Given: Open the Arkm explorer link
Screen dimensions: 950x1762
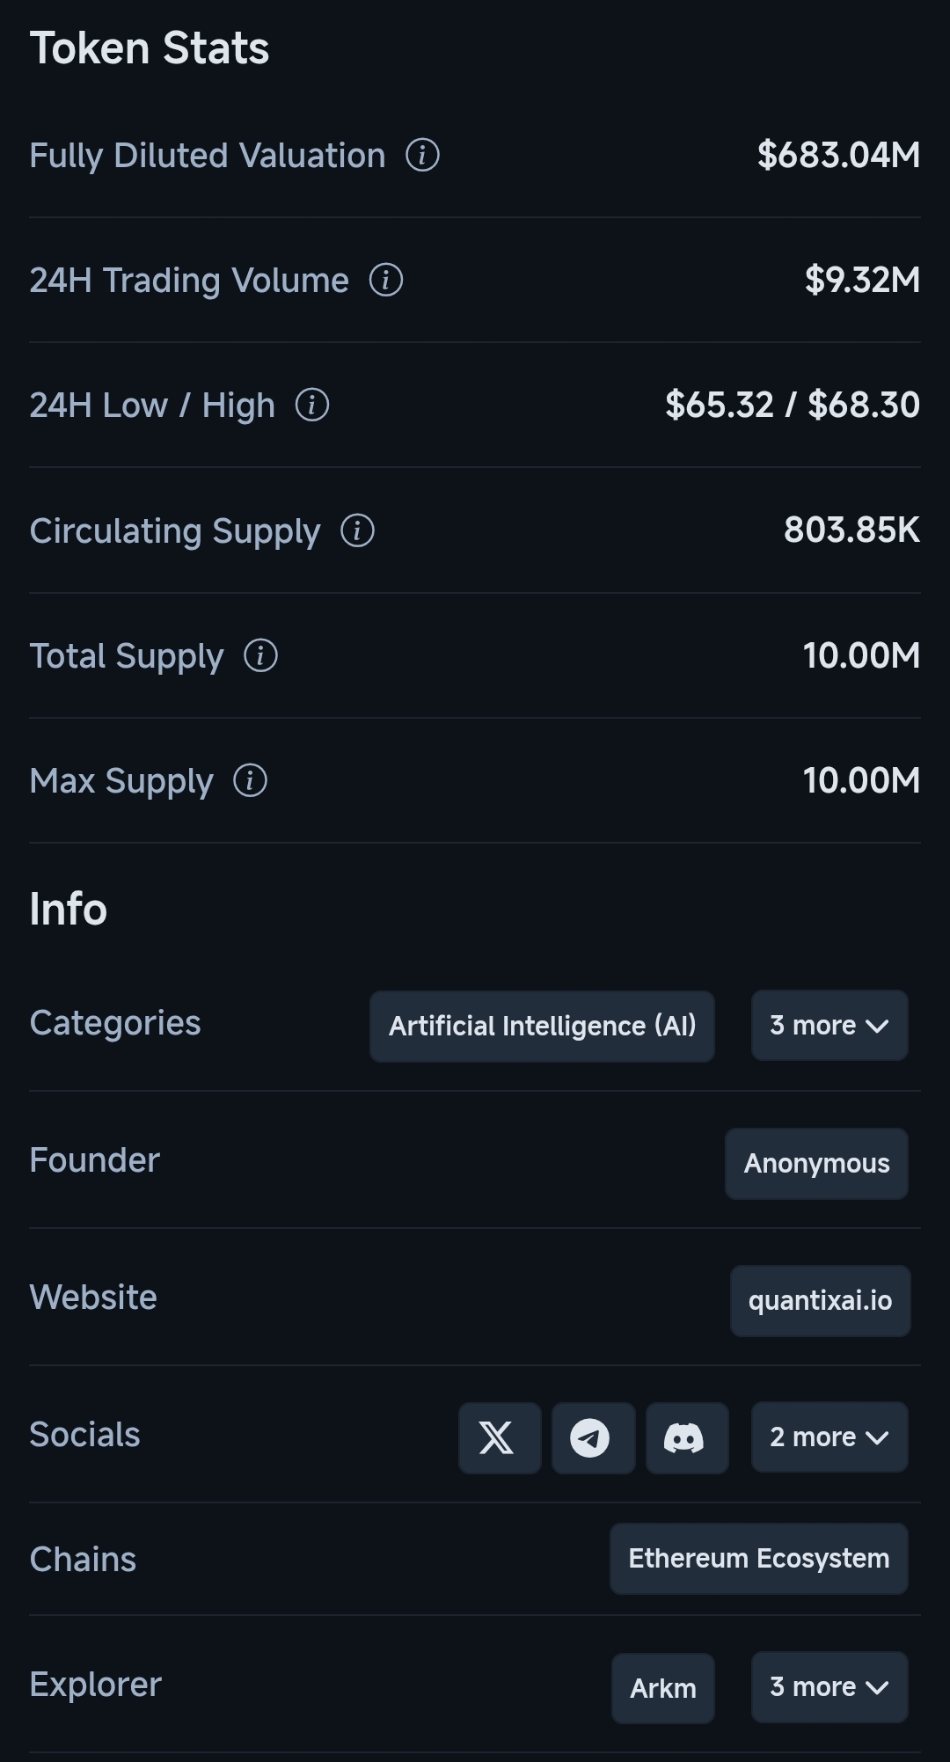Looking at the screenshot, I should [x=662, y=1688].
